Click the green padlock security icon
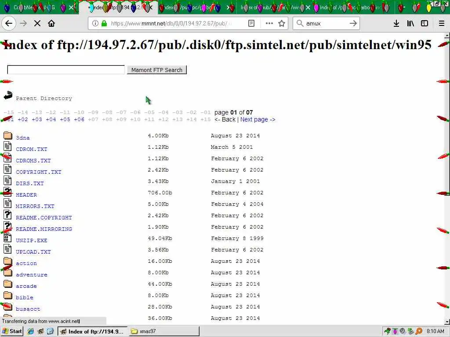The width and height of the screenshot is (450, 337). (x=104, y=24)
